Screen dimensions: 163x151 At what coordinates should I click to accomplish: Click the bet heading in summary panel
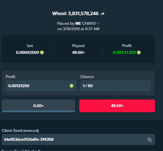30,46
